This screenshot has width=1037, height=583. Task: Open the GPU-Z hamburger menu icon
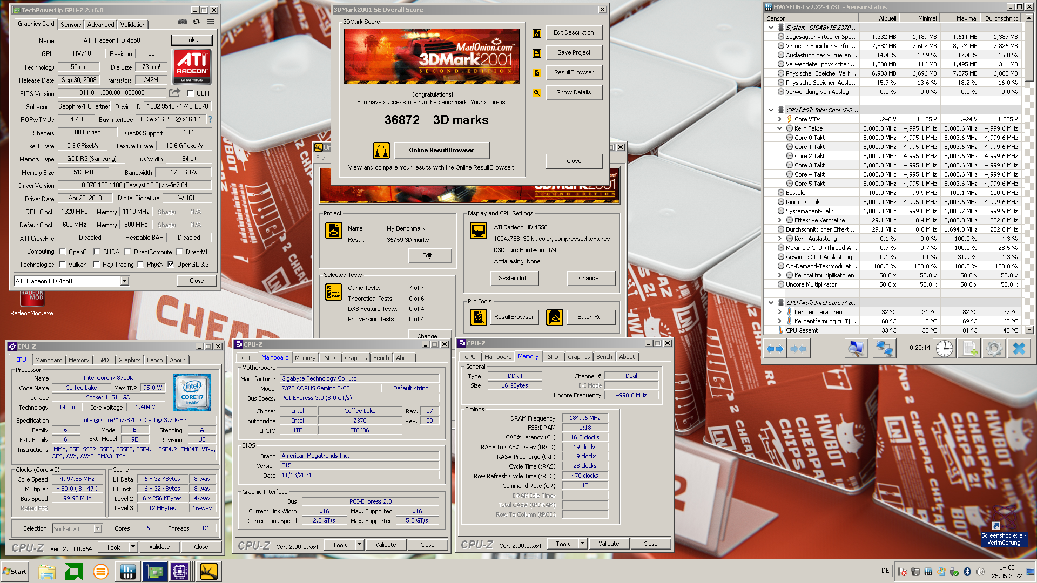[x=210, y=22]
